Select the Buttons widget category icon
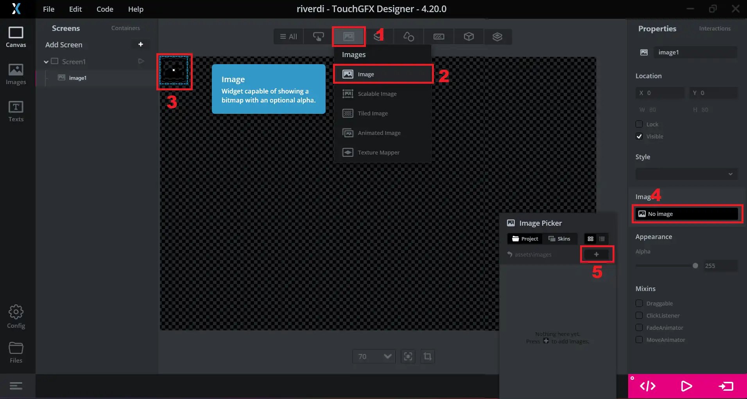 [318, 36]
